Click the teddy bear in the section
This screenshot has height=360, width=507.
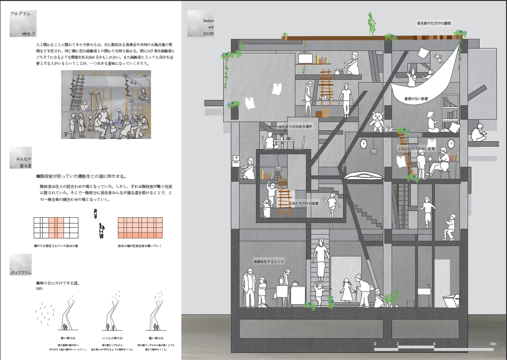coord(378,122)
